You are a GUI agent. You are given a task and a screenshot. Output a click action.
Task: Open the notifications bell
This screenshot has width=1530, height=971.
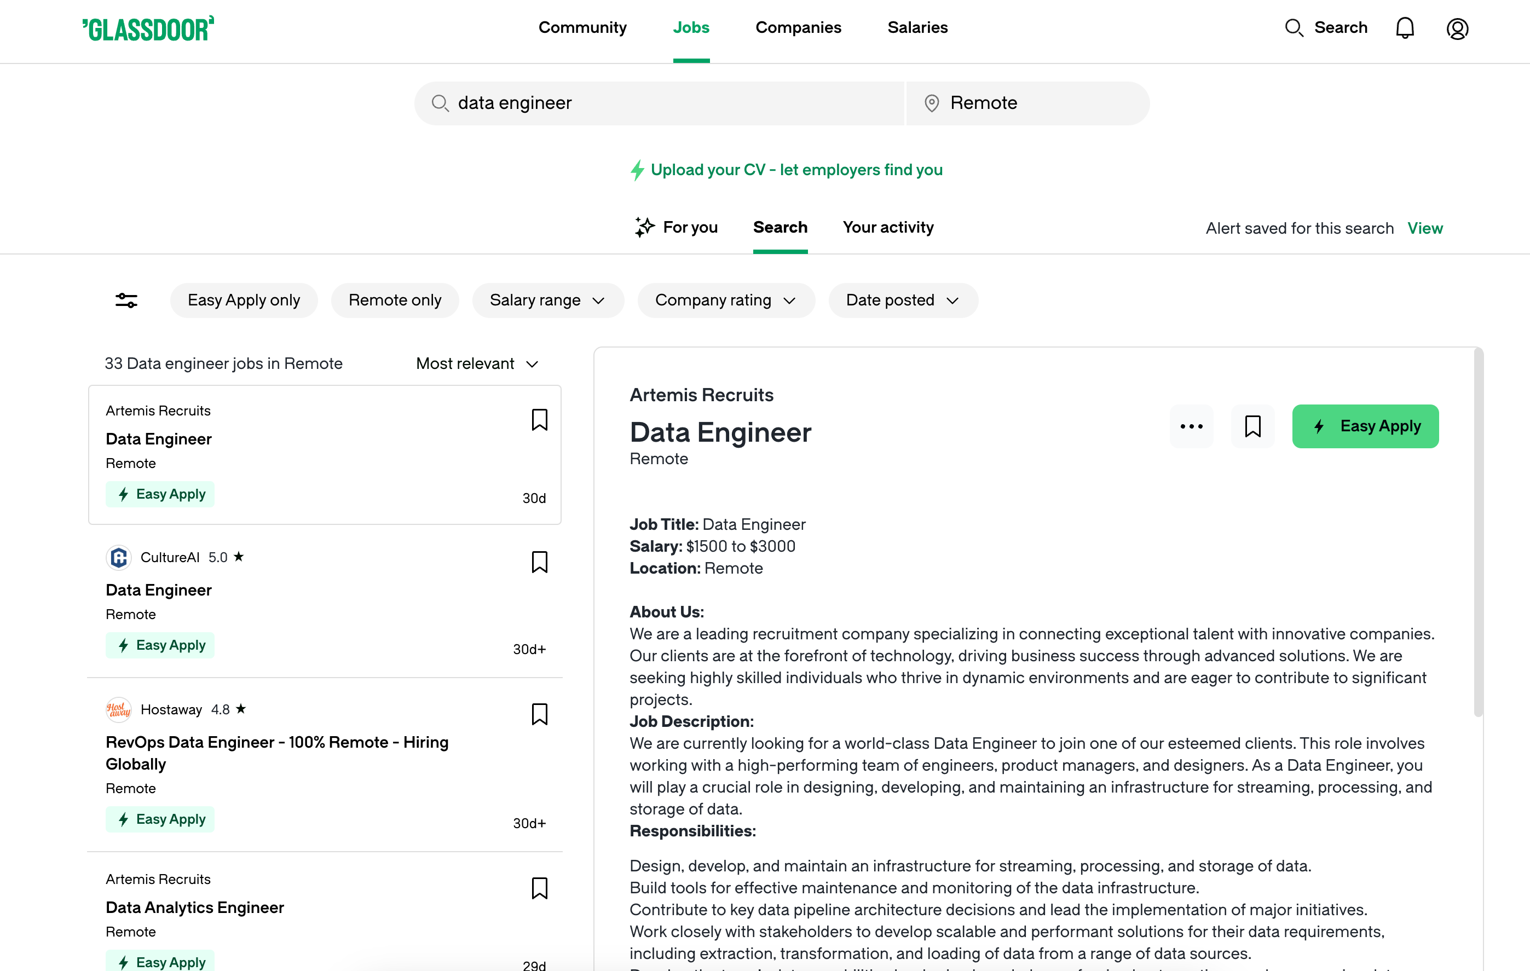click(x=1404, y=28)
